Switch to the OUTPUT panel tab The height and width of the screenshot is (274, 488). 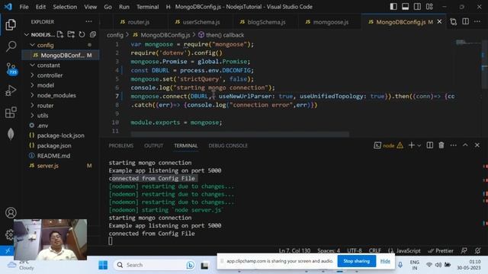click(x=153, y=145)
